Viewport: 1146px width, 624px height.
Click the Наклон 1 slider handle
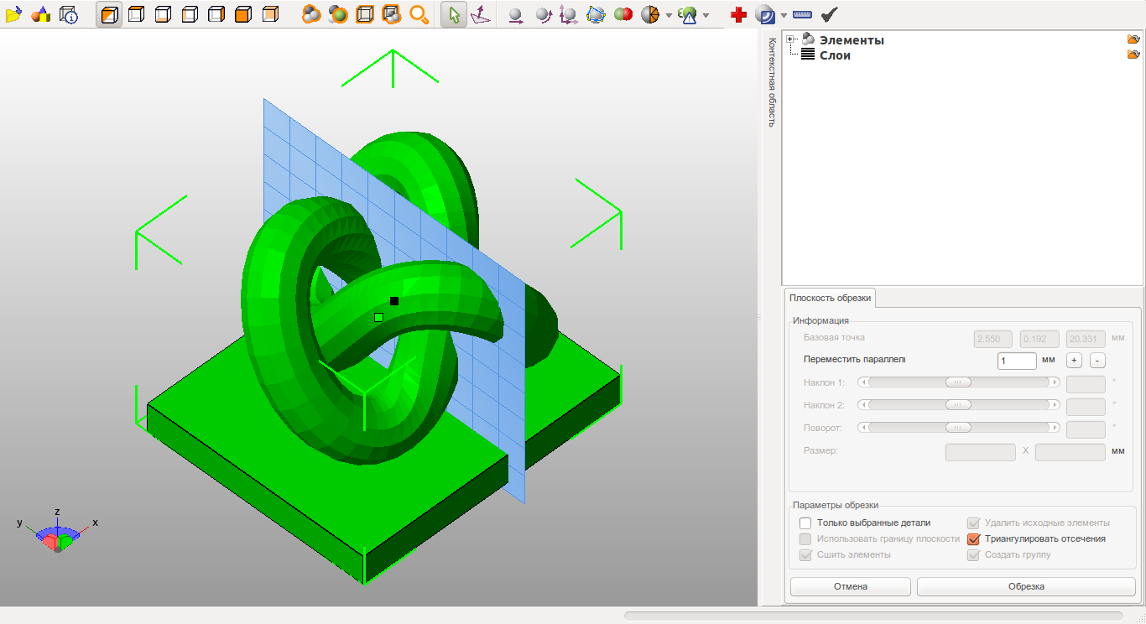tap(957, 382)
